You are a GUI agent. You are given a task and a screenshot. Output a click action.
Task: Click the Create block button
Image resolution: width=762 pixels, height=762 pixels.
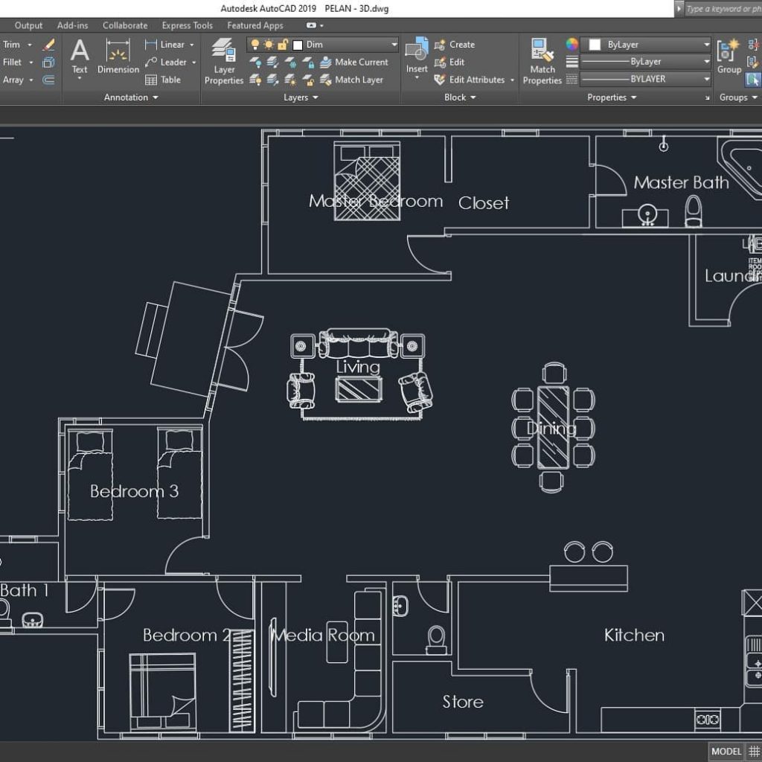[455, 45]
